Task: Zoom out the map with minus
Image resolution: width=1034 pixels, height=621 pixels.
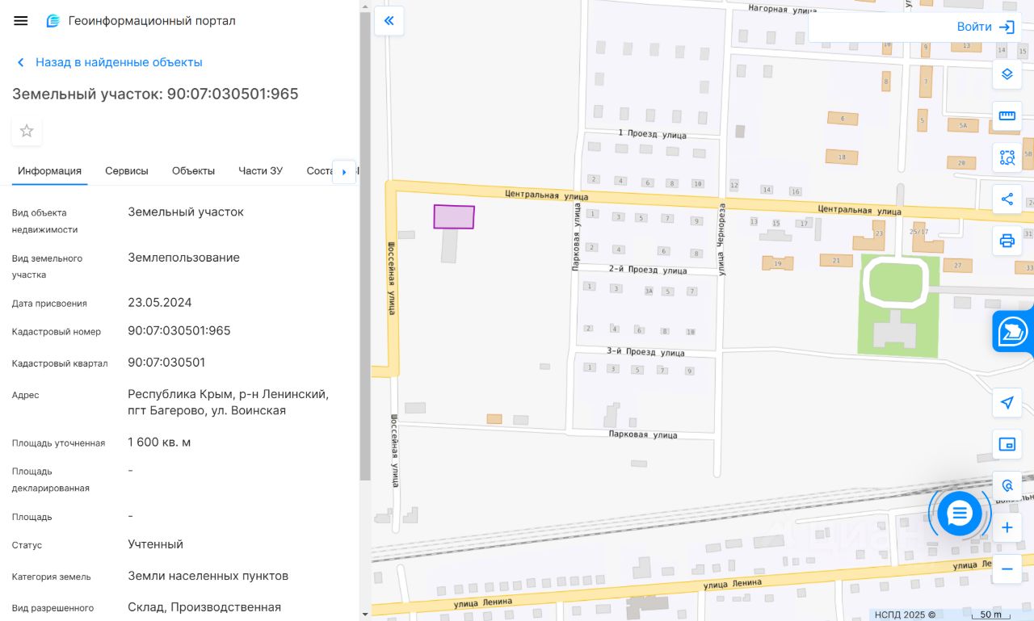Action: pos(1007,569)
